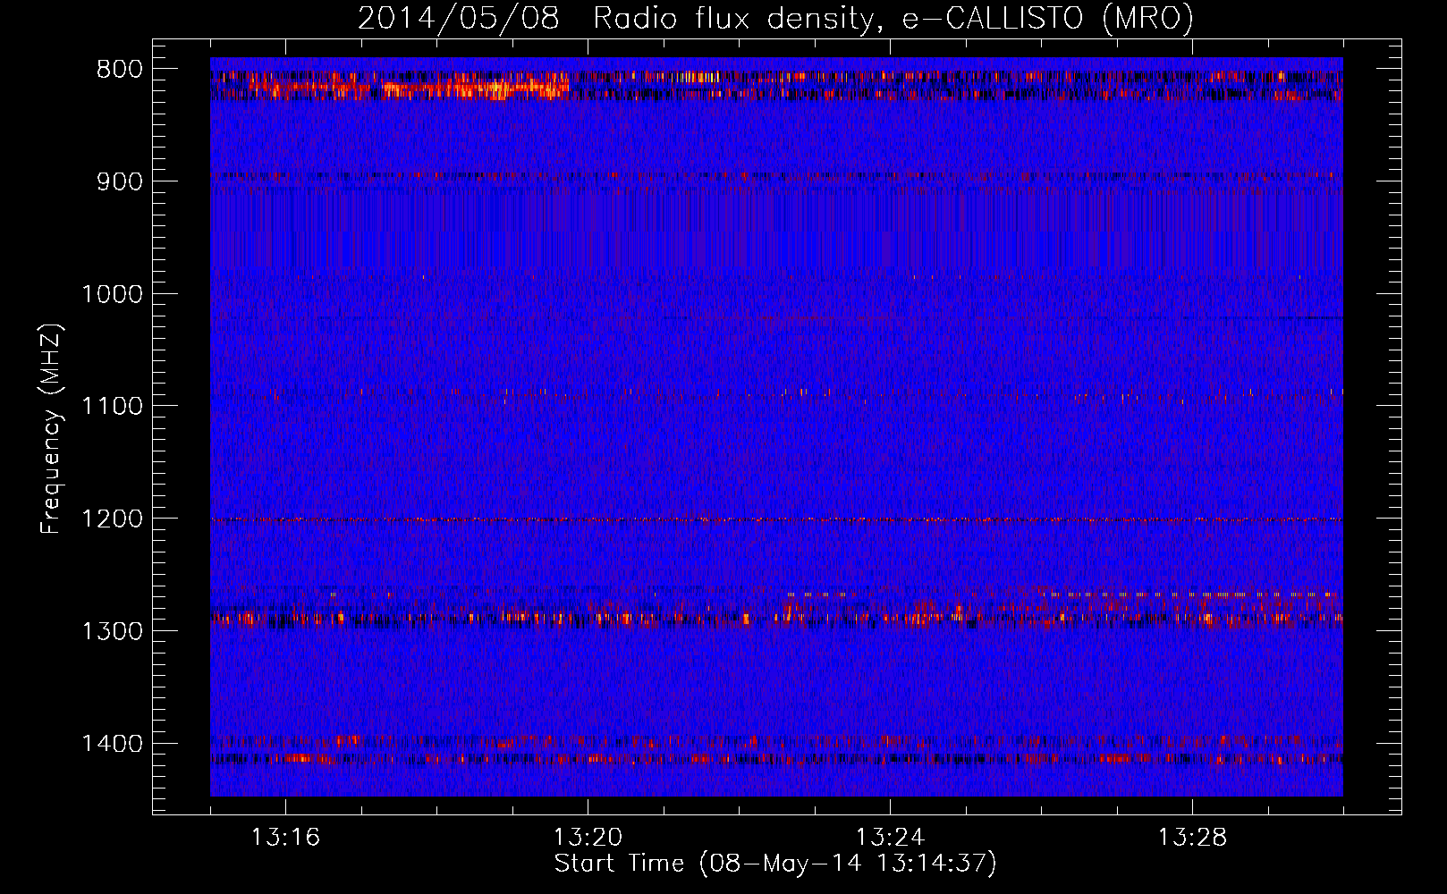Click the 13:24 time tick label
This screenshot has width=1447, height=894.
coord(890,838)
